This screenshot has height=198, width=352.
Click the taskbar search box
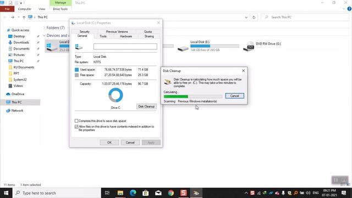click(57, 193)
